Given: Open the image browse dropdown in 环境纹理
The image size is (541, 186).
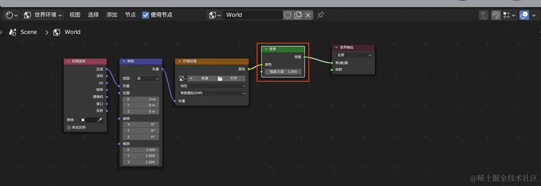Looking at the screenshot, I should coord(183,78).
